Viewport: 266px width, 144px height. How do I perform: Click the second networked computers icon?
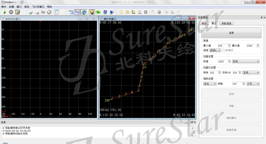click(x=112, y=12)
